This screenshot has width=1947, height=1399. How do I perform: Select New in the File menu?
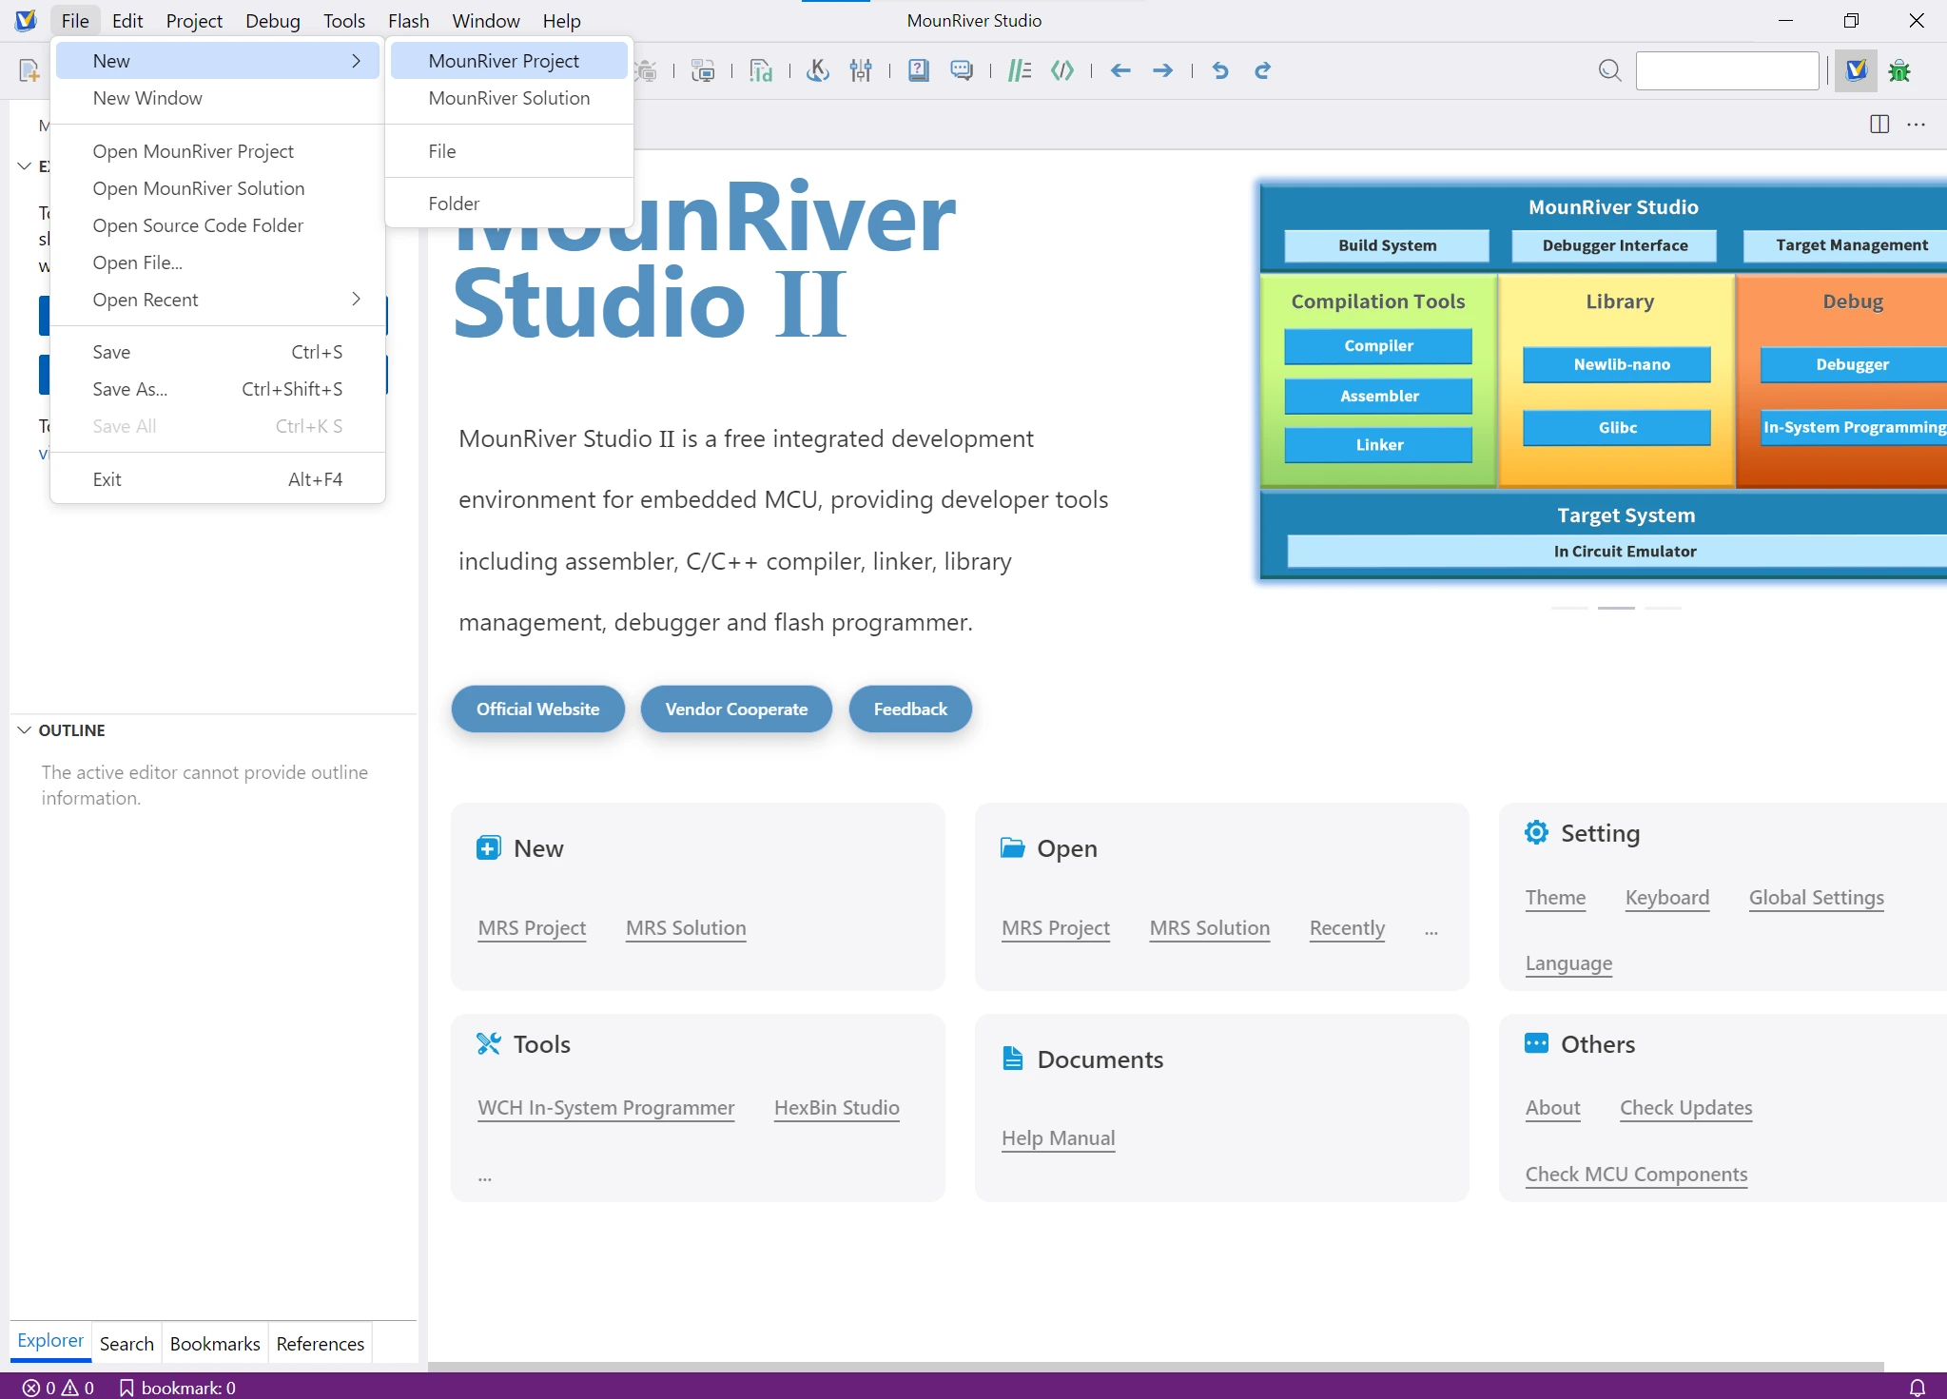pyautogui.click(x=217, y=61)
